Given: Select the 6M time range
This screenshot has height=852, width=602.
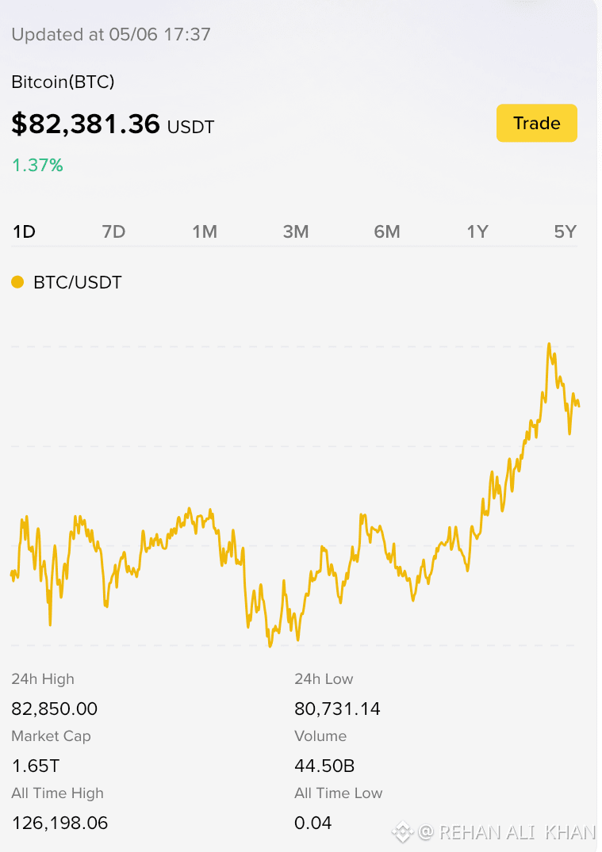Looking at the screenshot, I should pyautogui.click(x=386, y=232).
